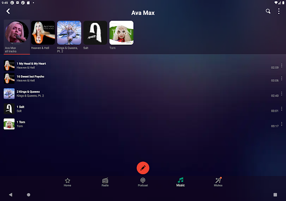Tap the red pencil edit button

(x=143, y=168)
